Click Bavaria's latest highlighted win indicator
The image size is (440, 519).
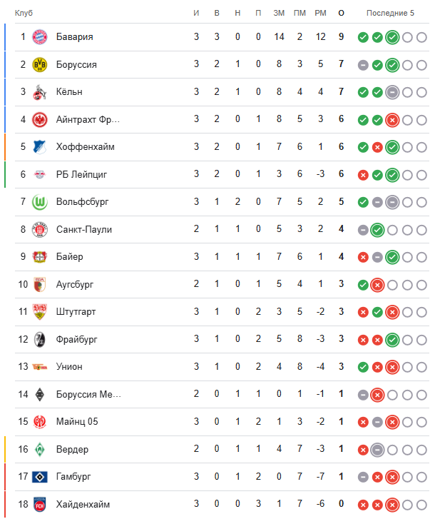point(392,37)
